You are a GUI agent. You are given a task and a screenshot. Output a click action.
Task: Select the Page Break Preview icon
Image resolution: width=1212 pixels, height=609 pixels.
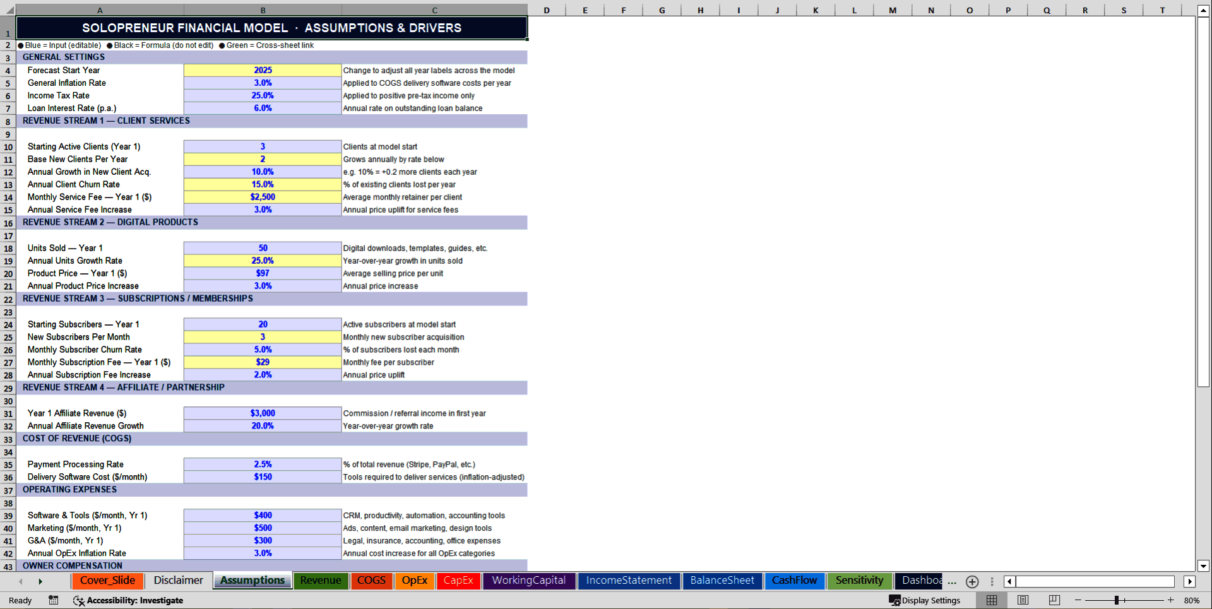pos(1054,600)
